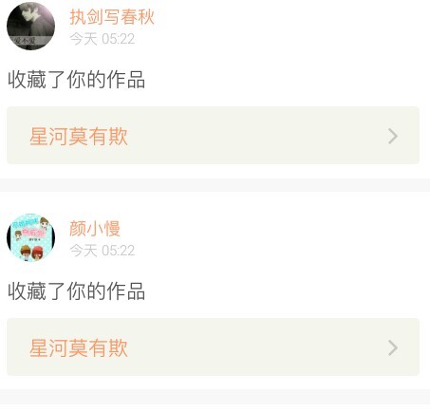Tap 爱不爱 caption on first avatar

(25, 41)
